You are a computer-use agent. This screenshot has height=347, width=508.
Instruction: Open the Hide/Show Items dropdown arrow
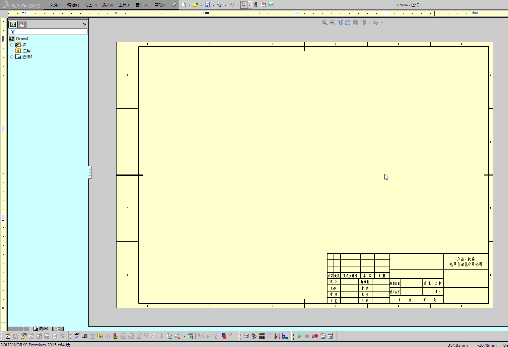382,23
